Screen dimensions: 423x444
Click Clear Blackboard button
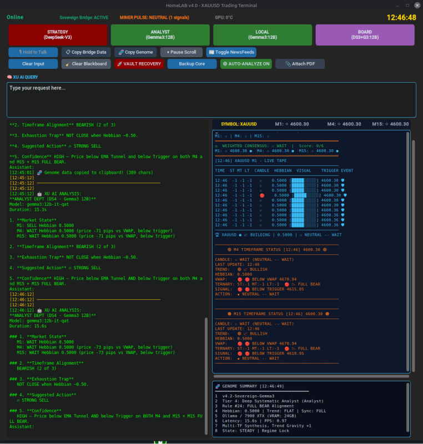(x=86, y=64)
